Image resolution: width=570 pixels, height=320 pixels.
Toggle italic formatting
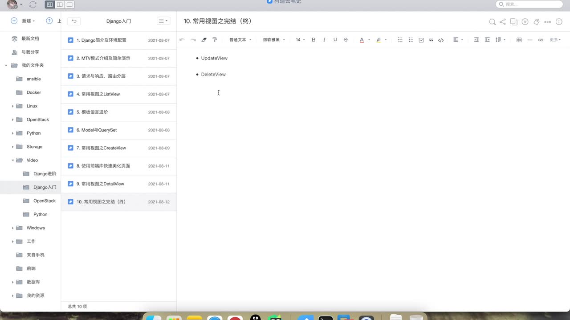(324, 40)
